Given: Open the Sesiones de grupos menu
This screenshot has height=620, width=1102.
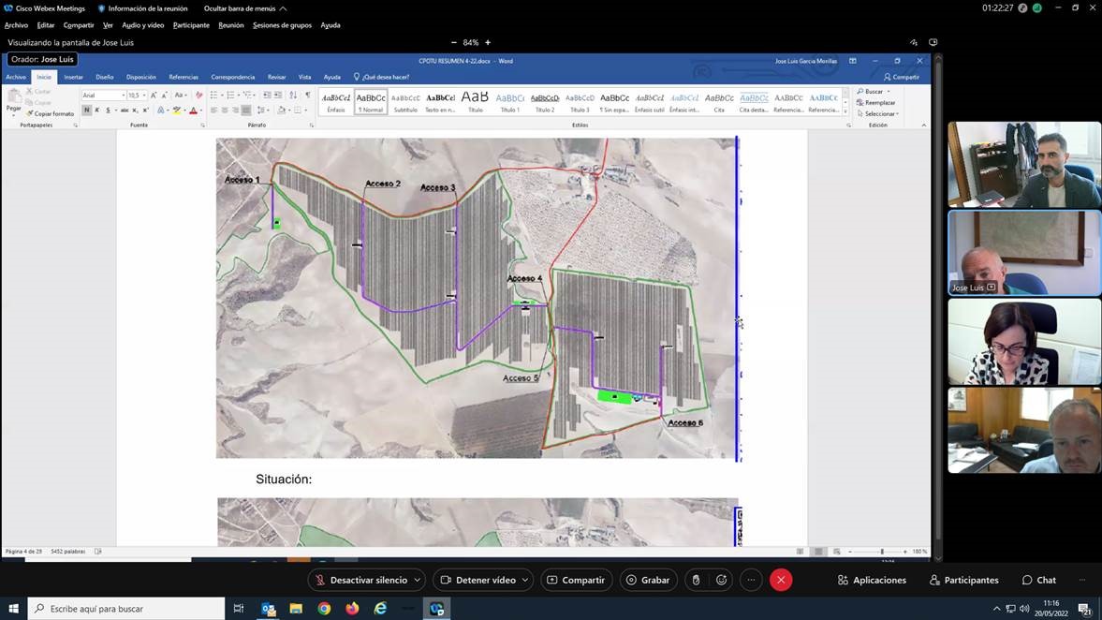Looking at the screenshot, I should pos(282,25).
